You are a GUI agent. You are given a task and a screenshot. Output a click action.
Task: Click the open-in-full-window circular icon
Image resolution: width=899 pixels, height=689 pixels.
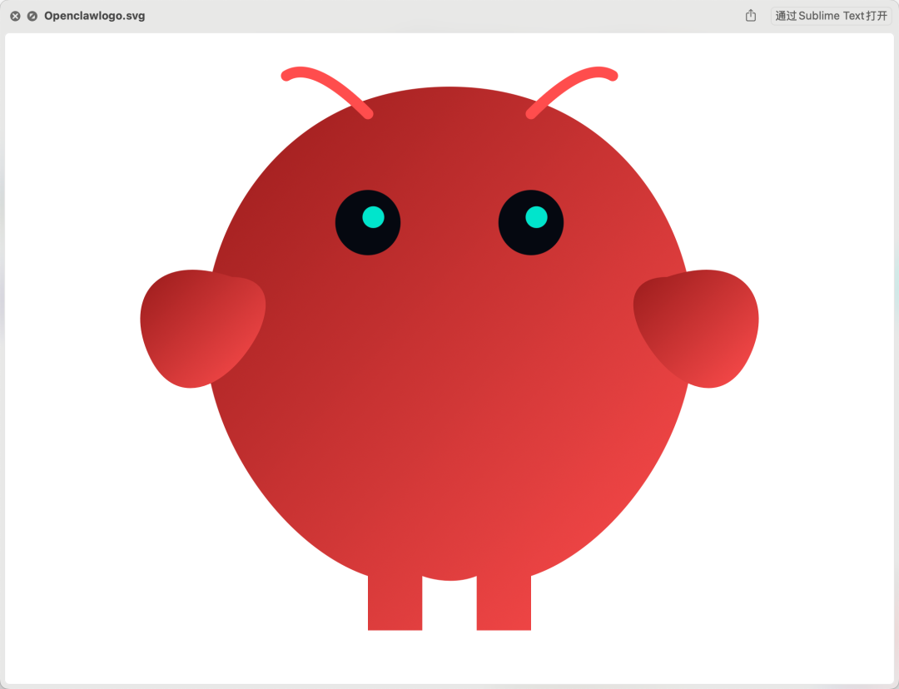point(32,16)
